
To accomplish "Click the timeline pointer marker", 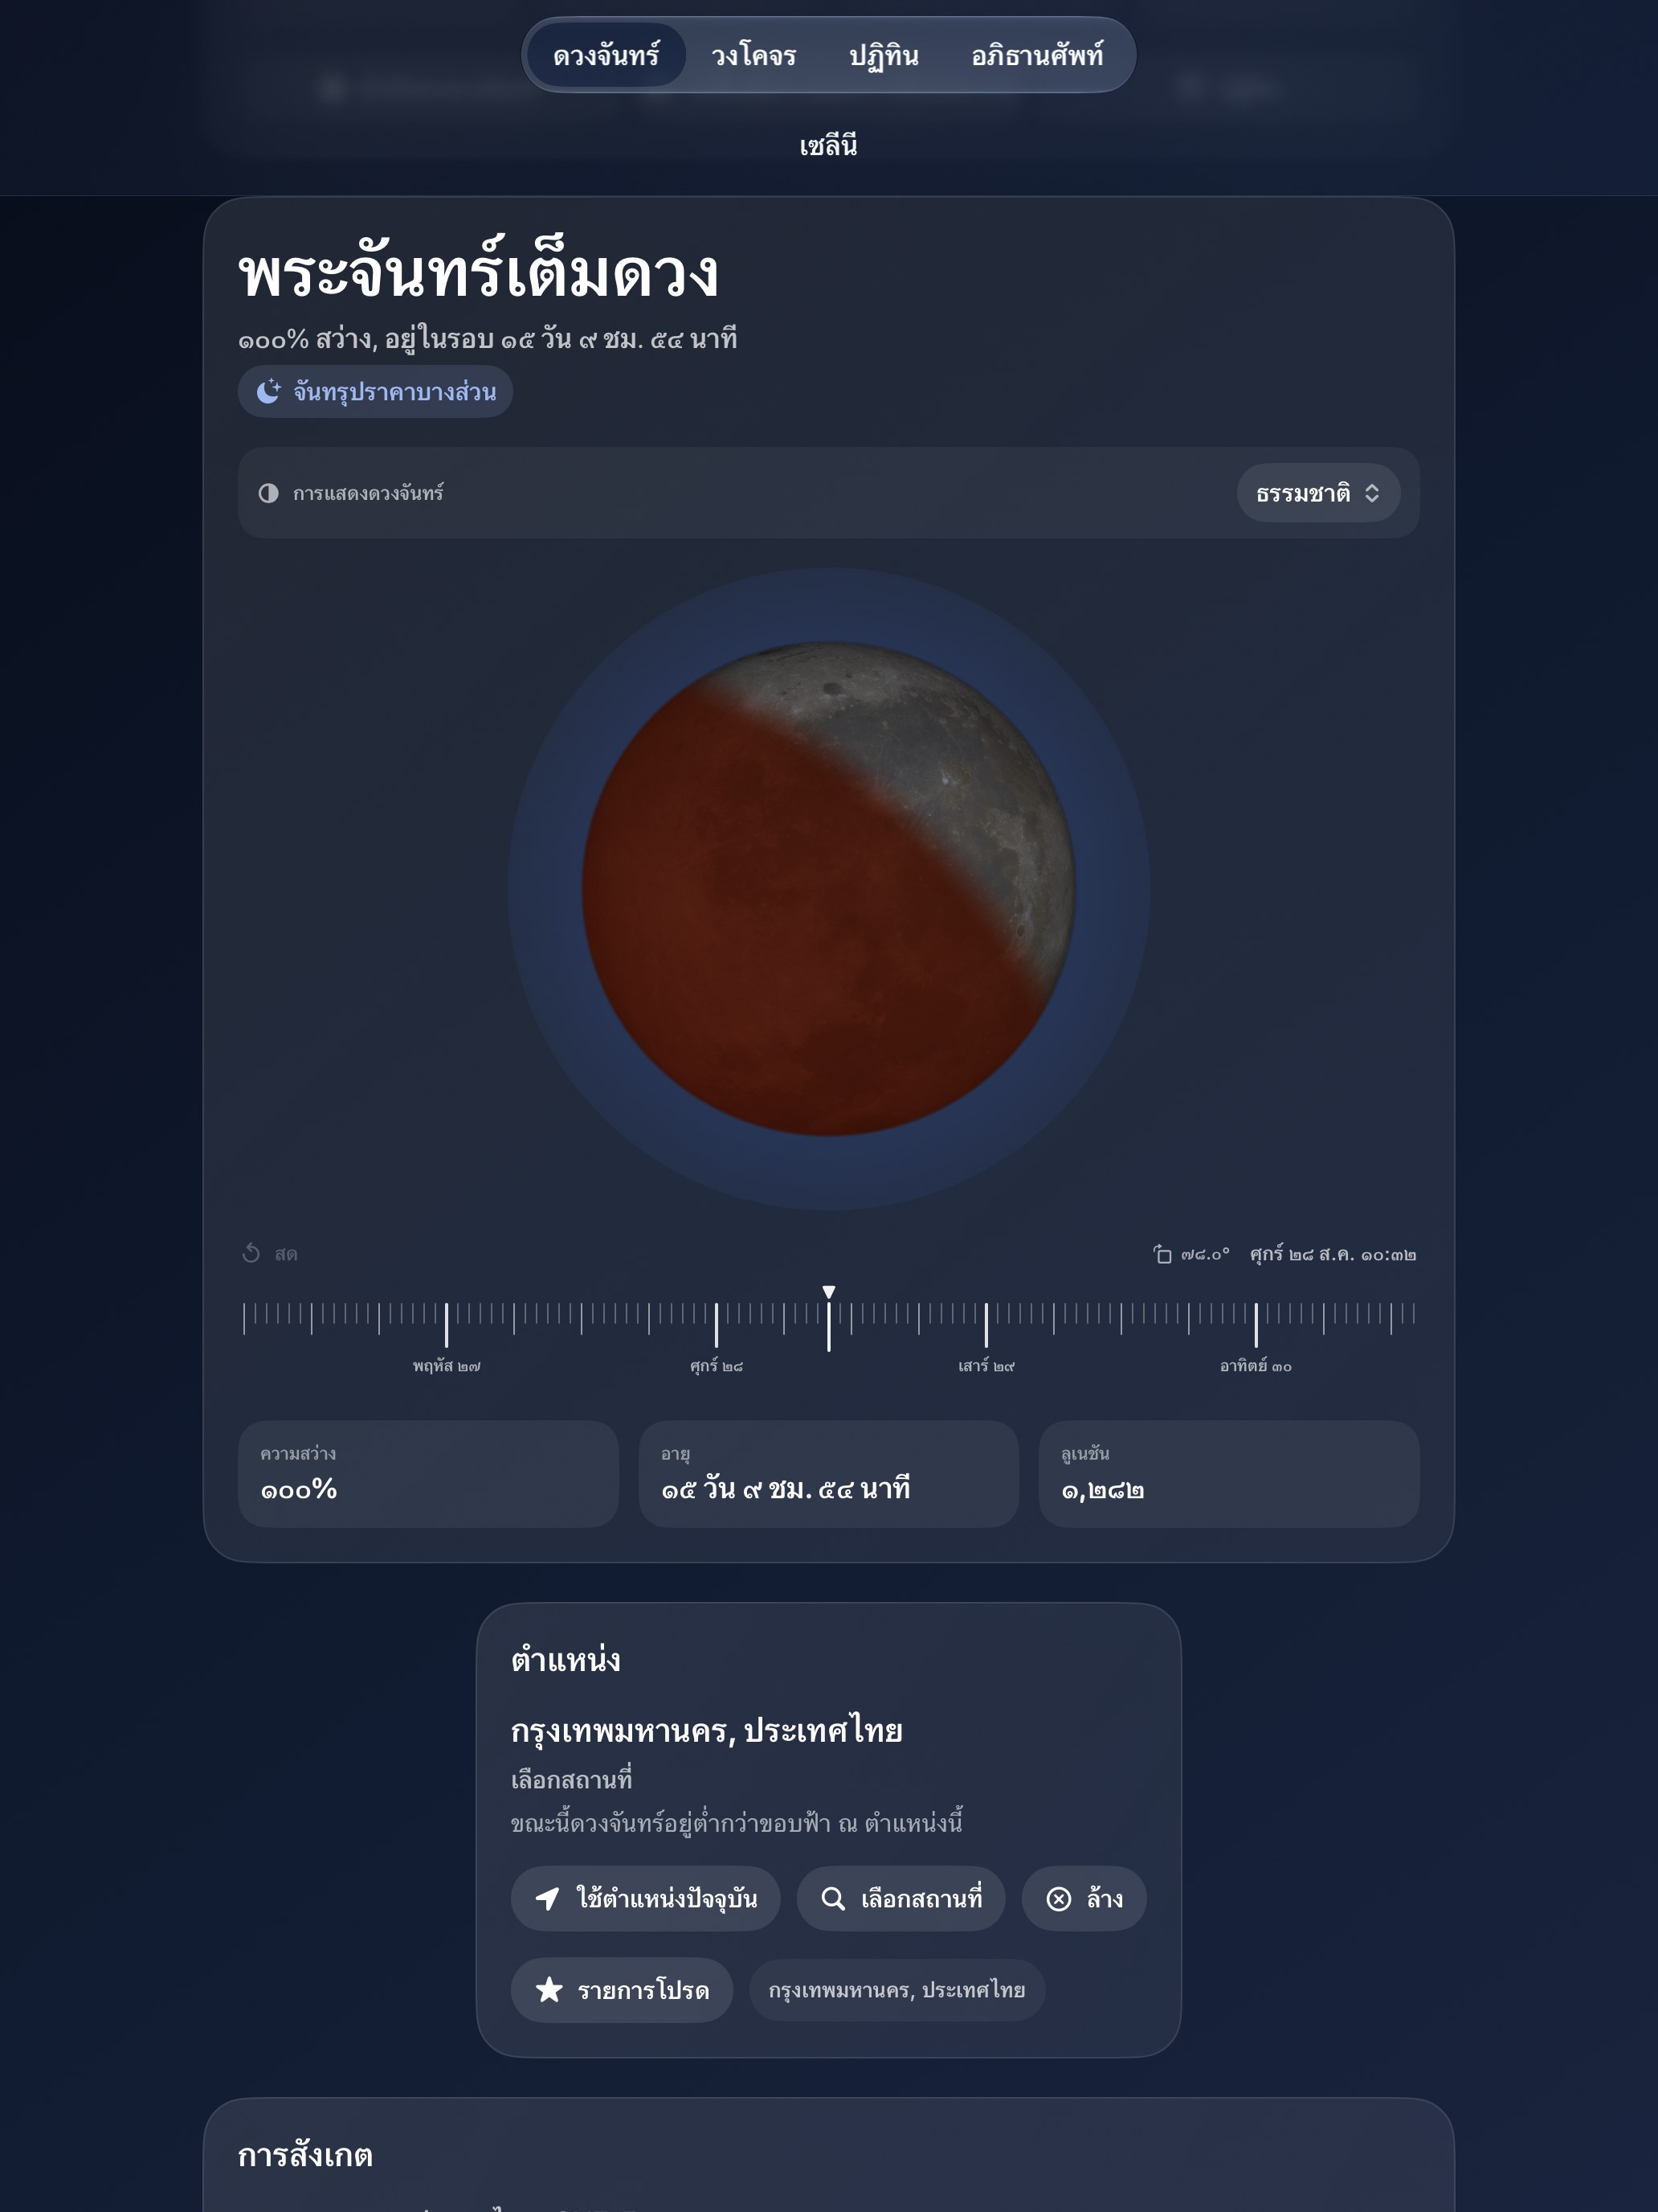I will [x=828, y=1292].
